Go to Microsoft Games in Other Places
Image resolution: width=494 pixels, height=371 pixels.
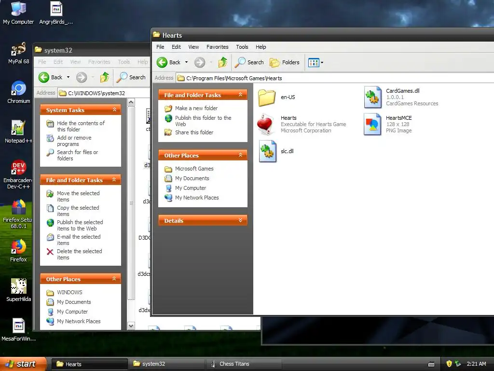coord(194,169)
